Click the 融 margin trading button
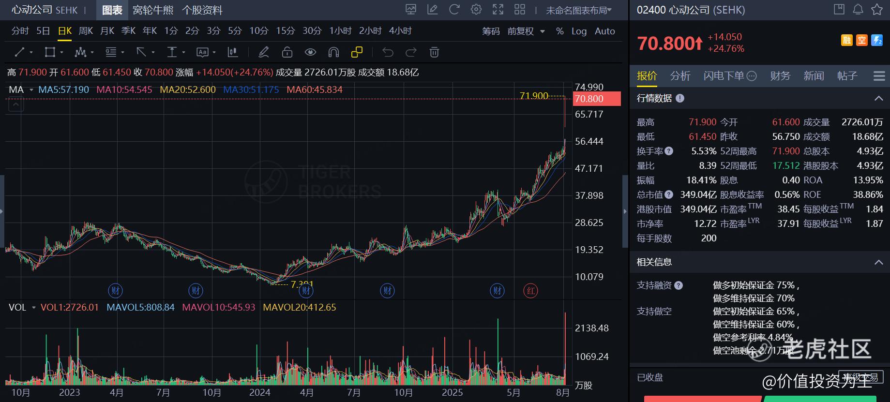 point(847,40)
